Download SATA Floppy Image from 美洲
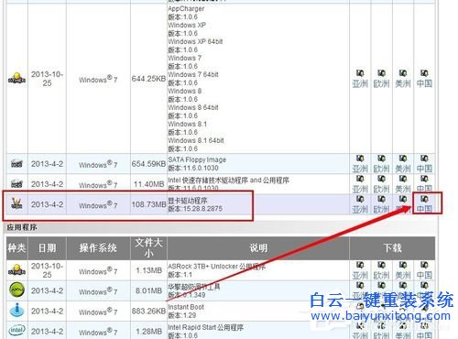458x339 pixels. click(403, 164)
